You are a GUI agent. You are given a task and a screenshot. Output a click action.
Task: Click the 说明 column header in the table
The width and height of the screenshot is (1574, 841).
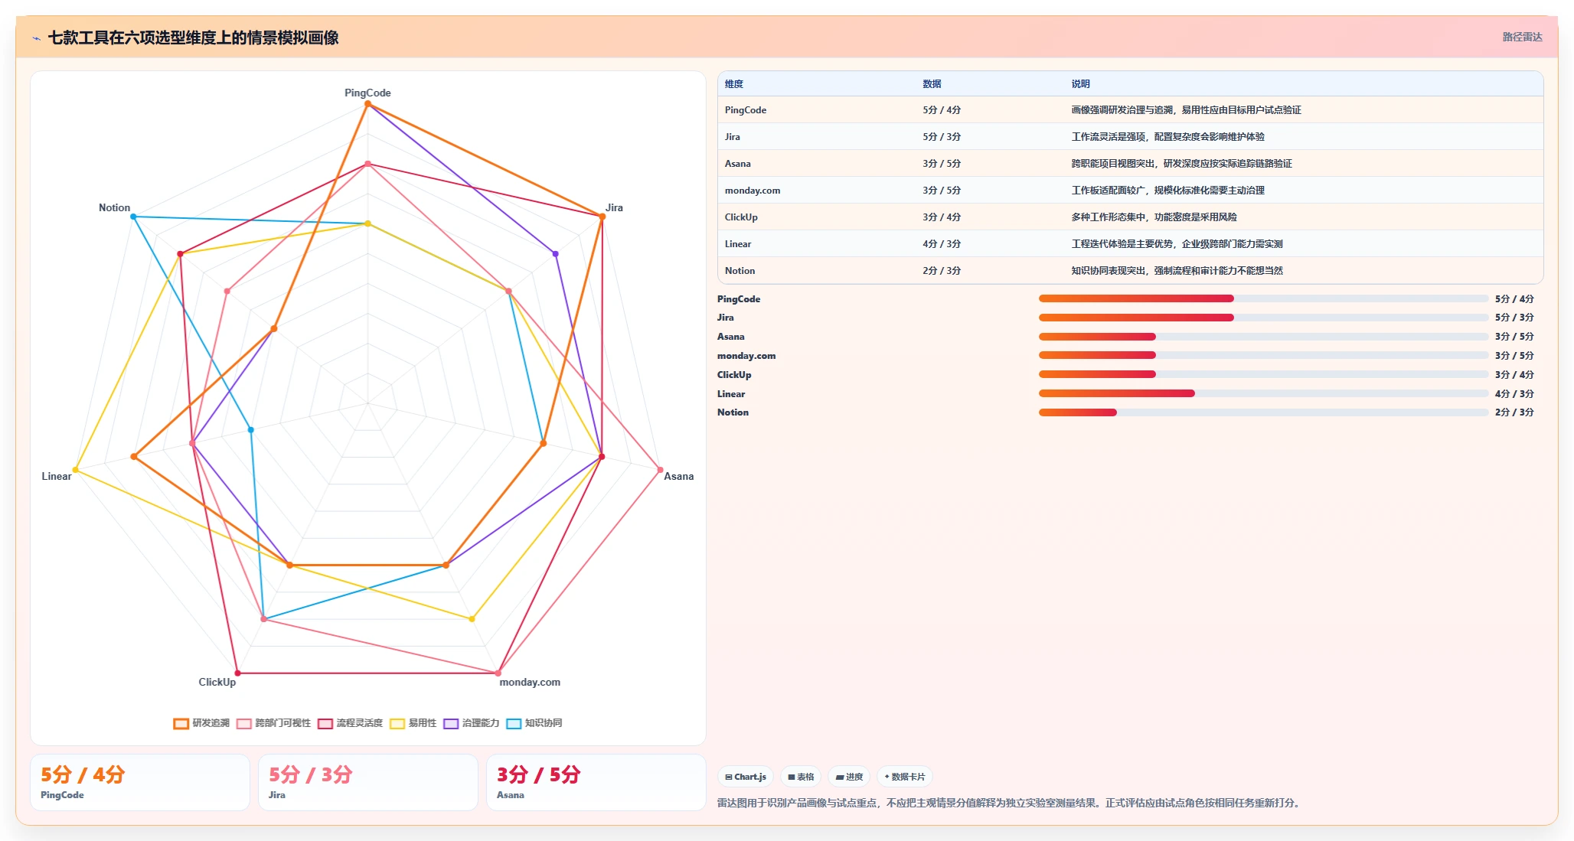(x=1080, y=84)
